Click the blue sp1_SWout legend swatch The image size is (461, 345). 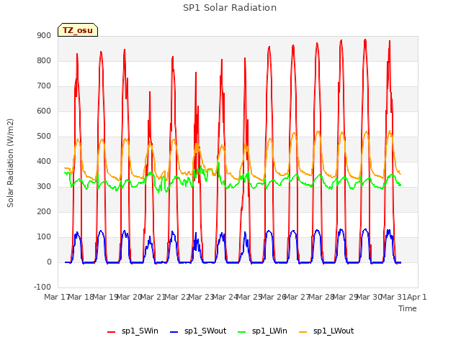[174, 332]
